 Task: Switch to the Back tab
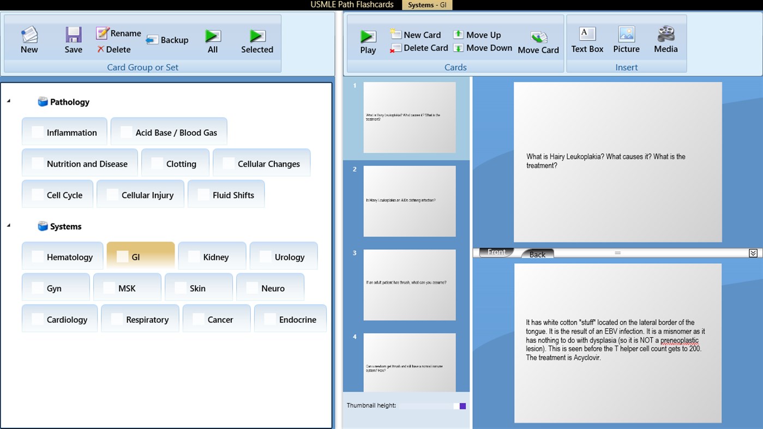[537, 254]
